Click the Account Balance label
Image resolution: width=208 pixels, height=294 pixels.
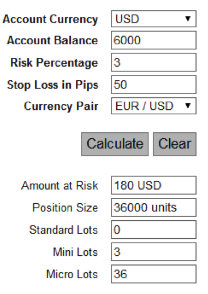coord(52,40)
